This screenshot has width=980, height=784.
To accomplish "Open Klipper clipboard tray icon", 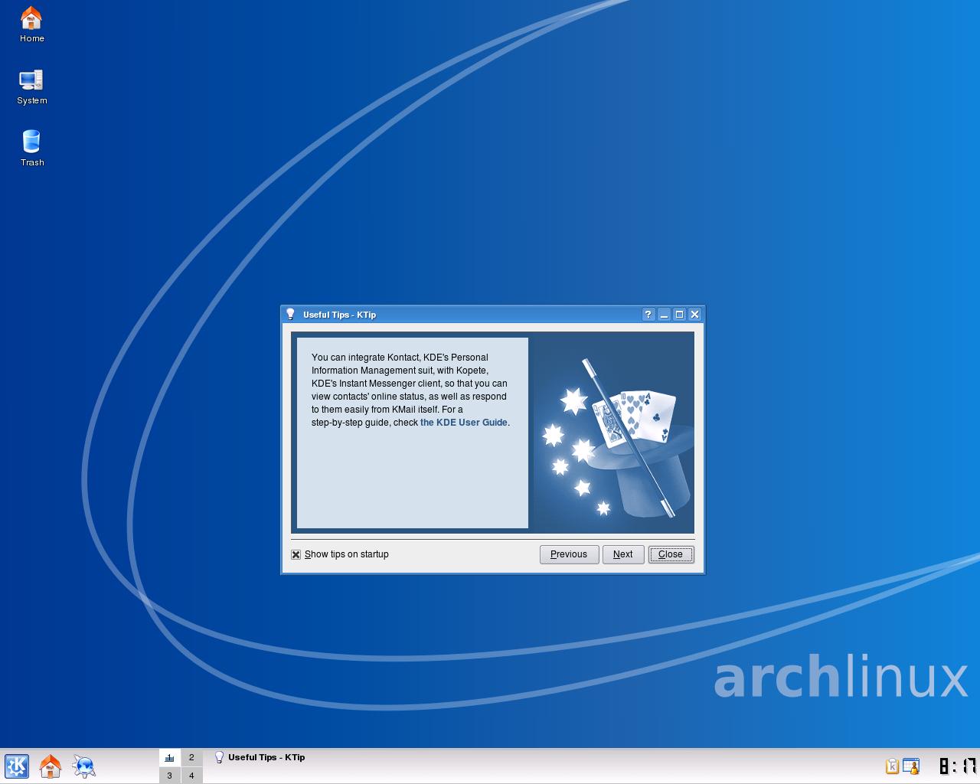I will point(892,766).
